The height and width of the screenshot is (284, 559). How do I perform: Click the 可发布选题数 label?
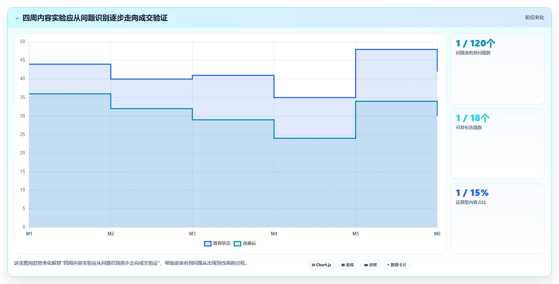(469, 128)
